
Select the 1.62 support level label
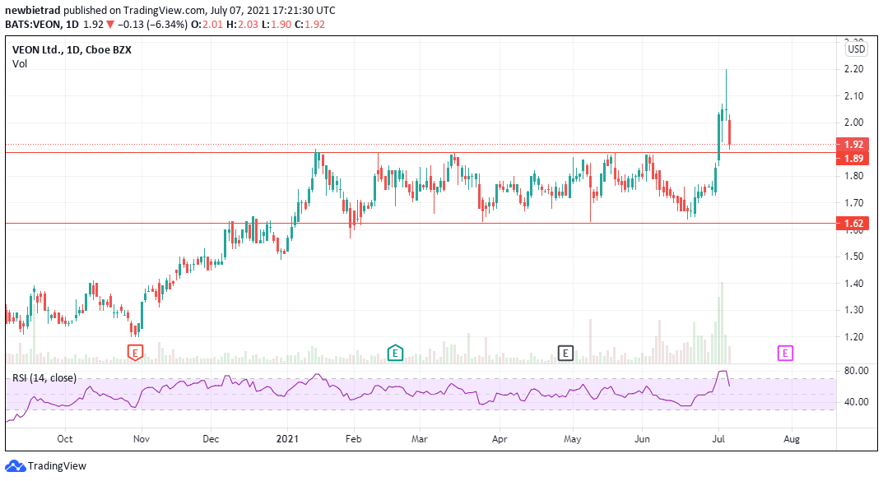pos(853,224)
